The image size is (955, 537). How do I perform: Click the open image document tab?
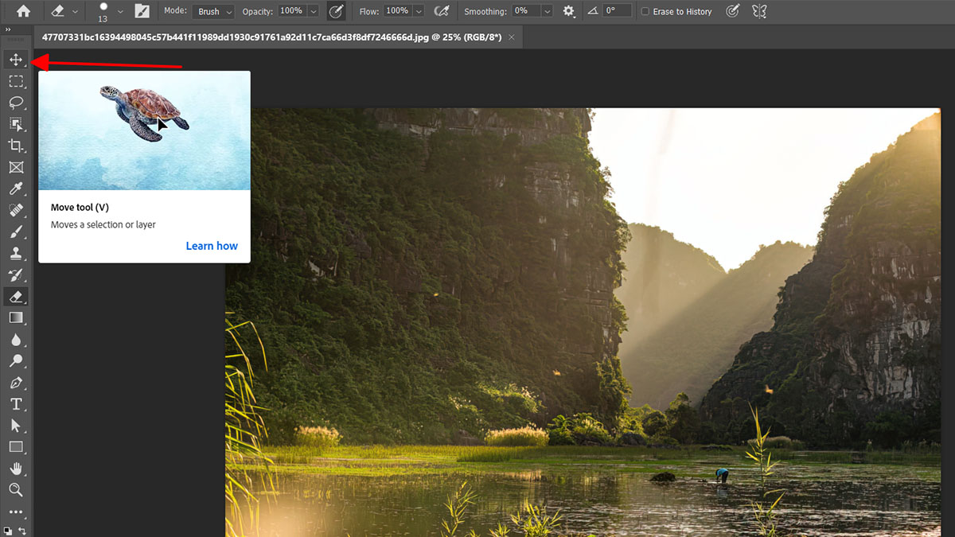pyautogui.click(x=271, y=37)
